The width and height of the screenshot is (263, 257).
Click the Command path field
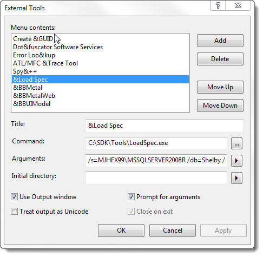[156, 143]
